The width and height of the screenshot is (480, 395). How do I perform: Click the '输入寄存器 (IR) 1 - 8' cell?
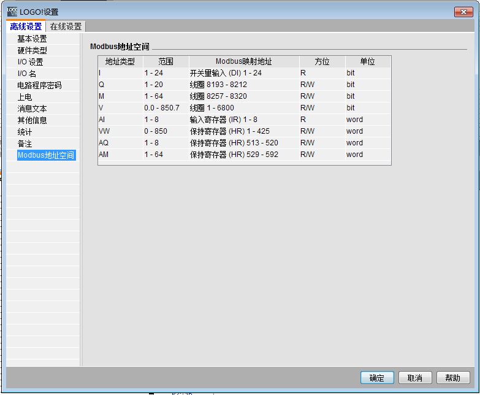pos(244,120)
